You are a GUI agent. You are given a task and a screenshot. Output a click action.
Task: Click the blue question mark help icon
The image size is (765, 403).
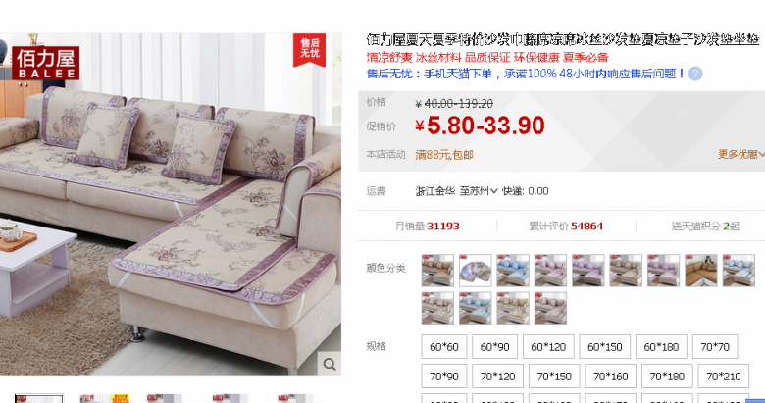pos(695,74)
